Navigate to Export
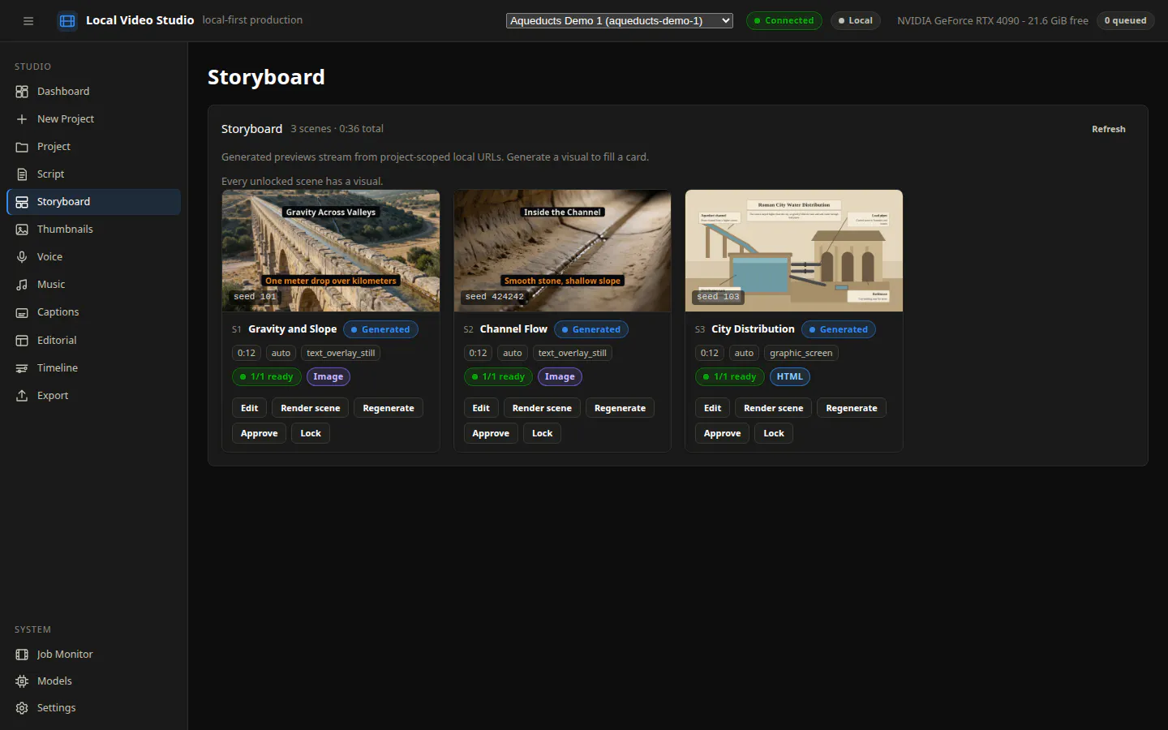This screenshot has height=730, width=1168. coord(93,396)
